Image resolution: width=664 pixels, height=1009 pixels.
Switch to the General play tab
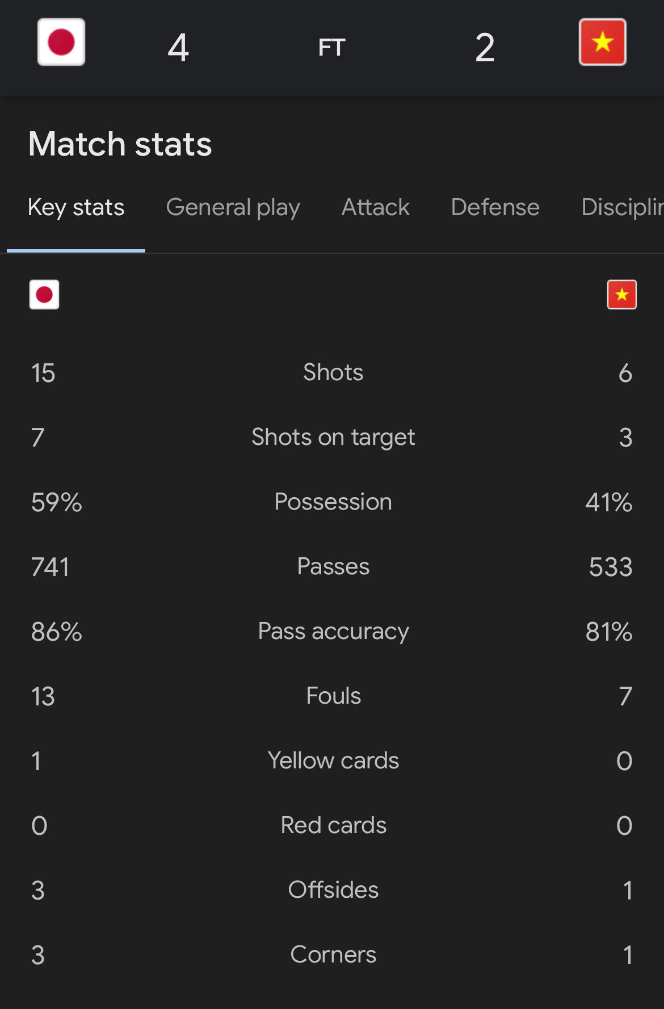tap(233, 208)
